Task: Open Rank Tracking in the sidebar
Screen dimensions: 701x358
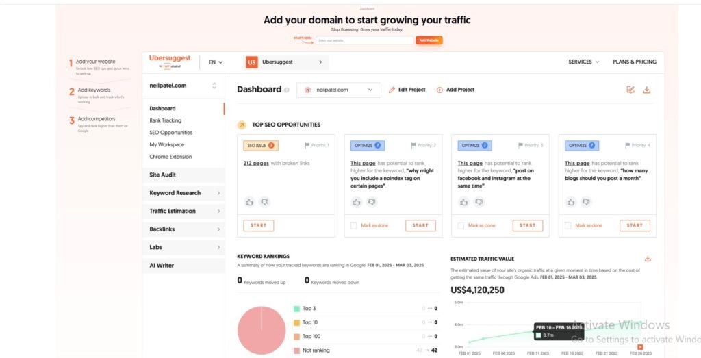Action: (x=166, y=120)
